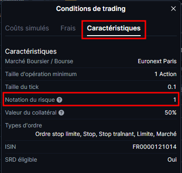
Task: Click the 1 Action minimum size value
Action: click(x=165, y=74)
